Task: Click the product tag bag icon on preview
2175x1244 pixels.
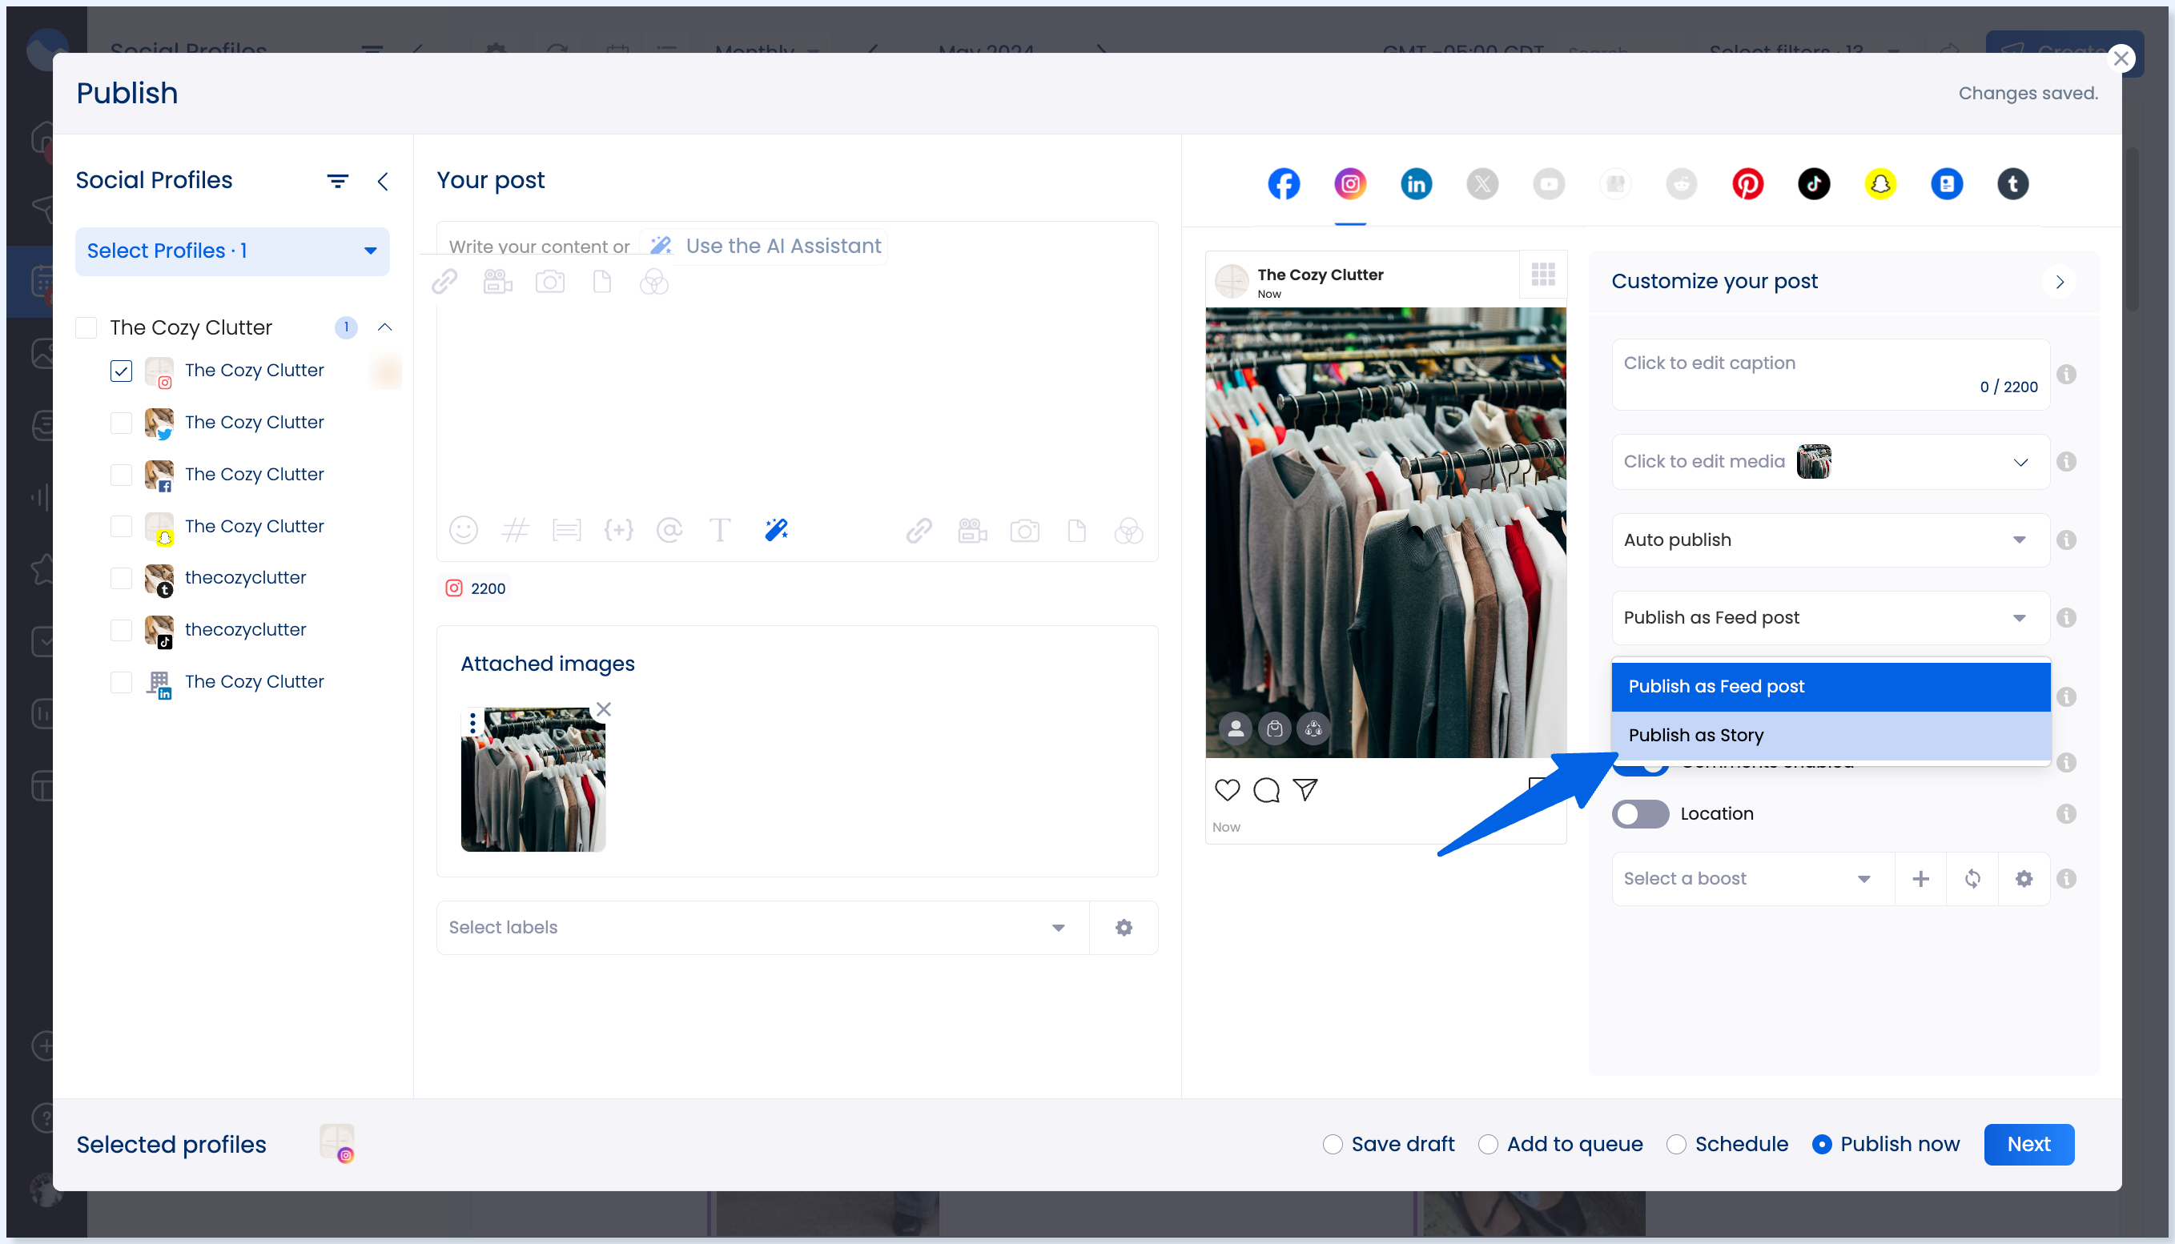Action: 1275,728
